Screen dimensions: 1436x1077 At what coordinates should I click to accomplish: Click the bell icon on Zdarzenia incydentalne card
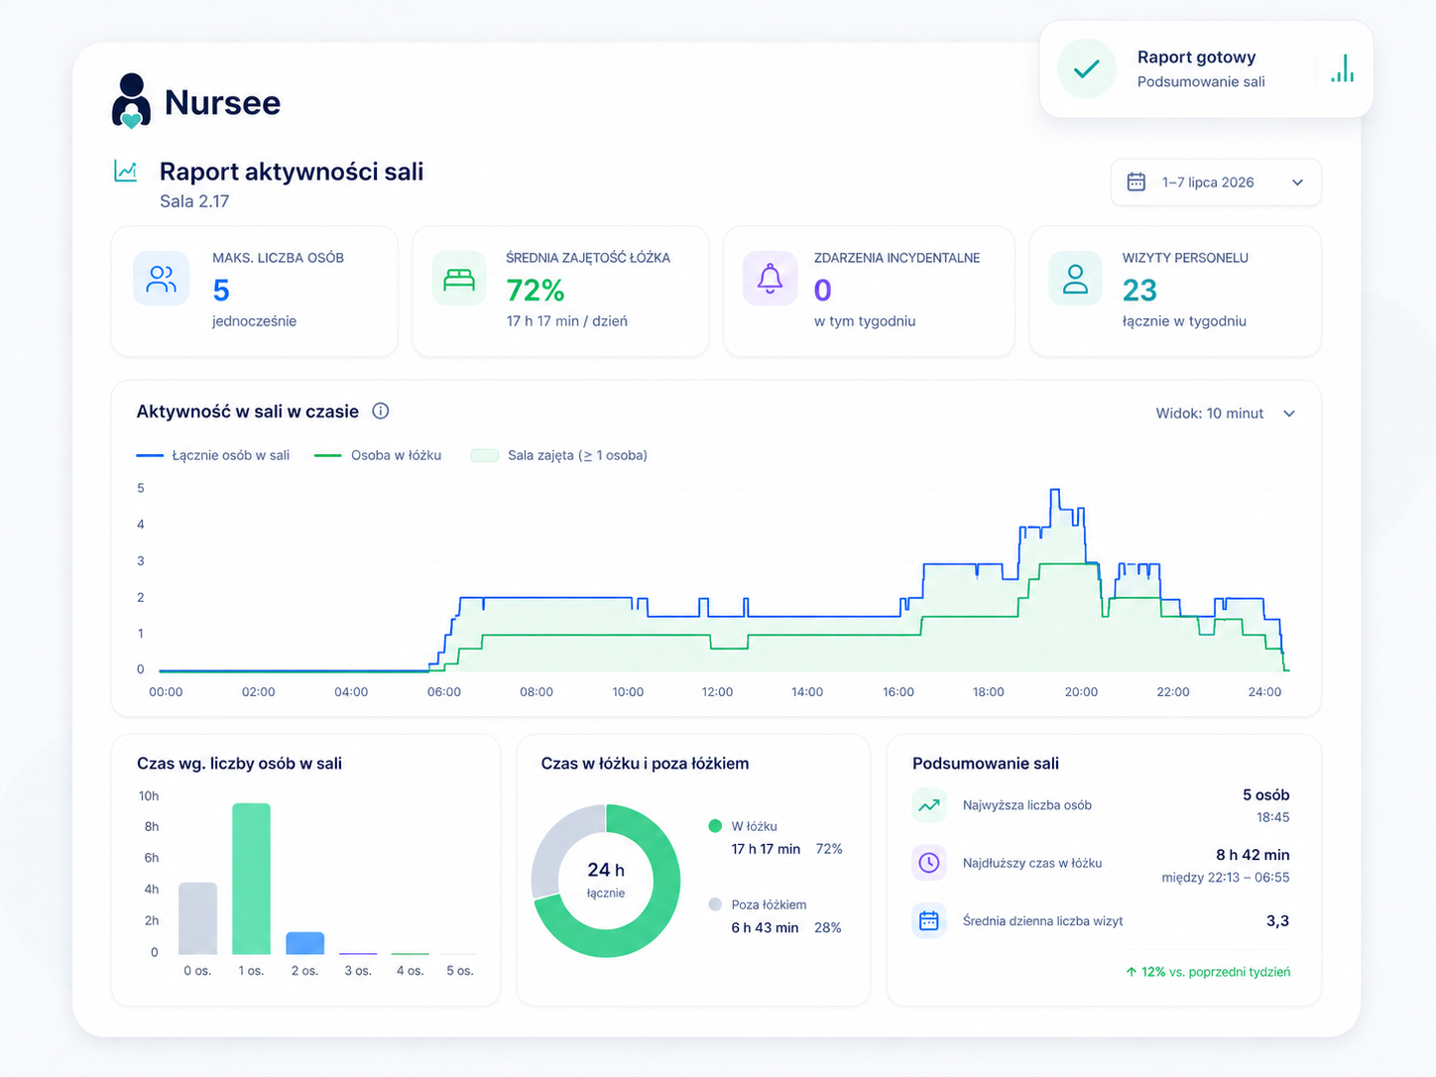[771, 279]
